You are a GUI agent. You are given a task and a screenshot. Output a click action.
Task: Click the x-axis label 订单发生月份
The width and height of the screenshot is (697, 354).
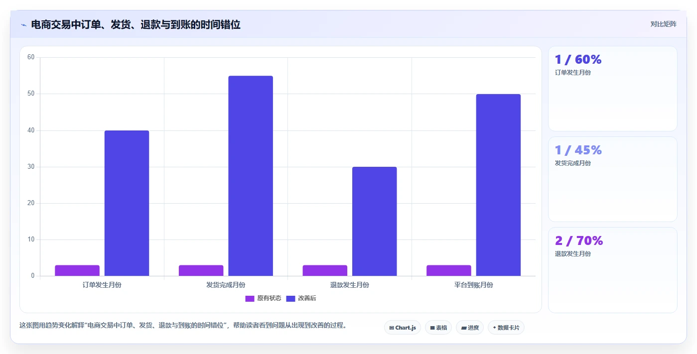102,285
